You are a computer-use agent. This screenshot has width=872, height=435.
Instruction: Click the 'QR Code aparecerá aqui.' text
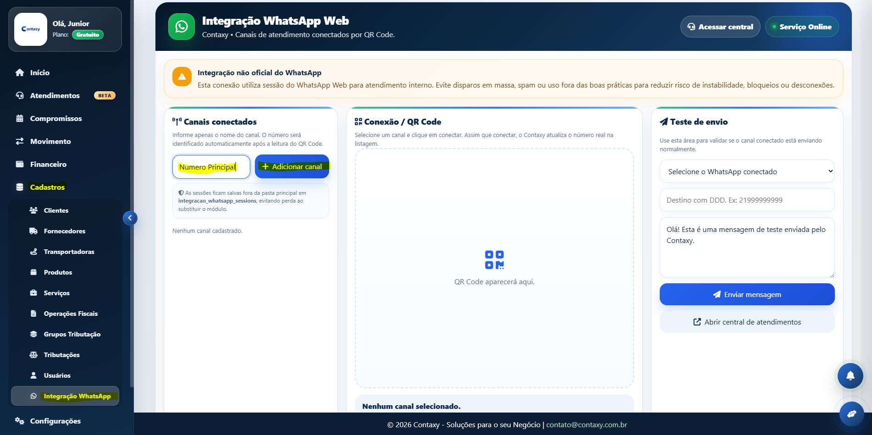494,281
